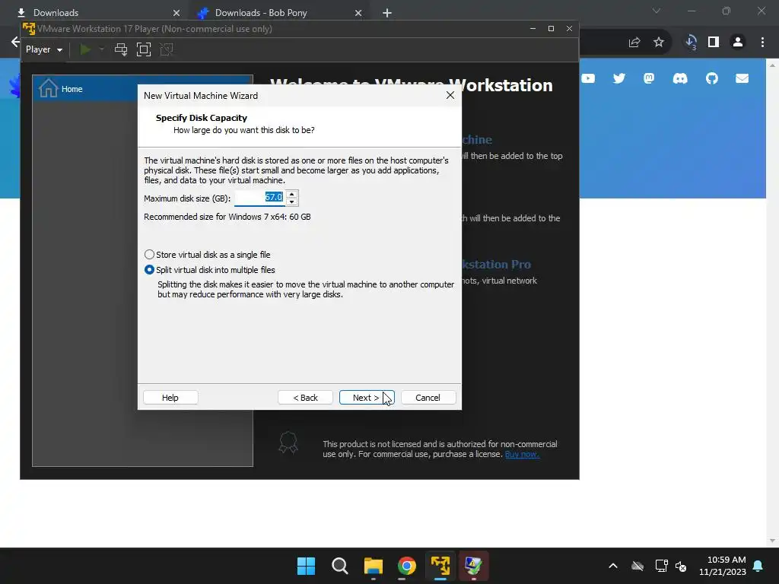The width and height of the screenshot is (779, 584).
Task: Click Enter full screen mode icon
Action: pos(144,49)
